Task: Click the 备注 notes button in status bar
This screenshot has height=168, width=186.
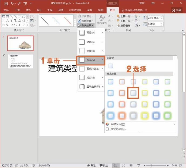Action: [x=91, y=166]
